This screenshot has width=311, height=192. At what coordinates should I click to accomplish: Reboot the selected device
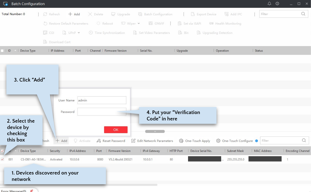[x=107, y=23]
